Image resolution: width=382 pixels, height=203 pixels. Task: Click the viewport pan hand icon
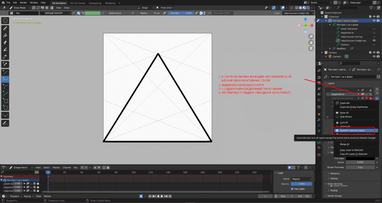pyautogui.click(x=311, y=42)
